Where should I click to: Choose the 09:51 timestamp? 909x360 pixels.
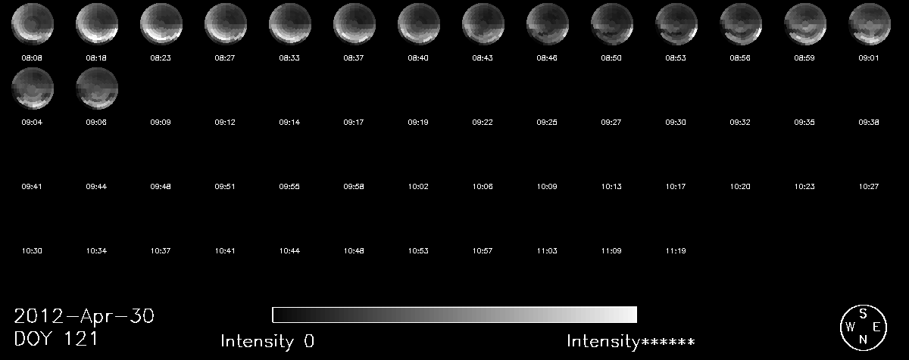point(225,186)
